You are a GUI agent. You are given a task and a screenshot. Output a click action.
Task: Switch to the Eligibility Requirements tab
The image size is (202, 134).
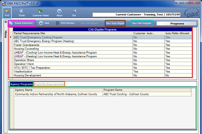(x=49, y=84)
